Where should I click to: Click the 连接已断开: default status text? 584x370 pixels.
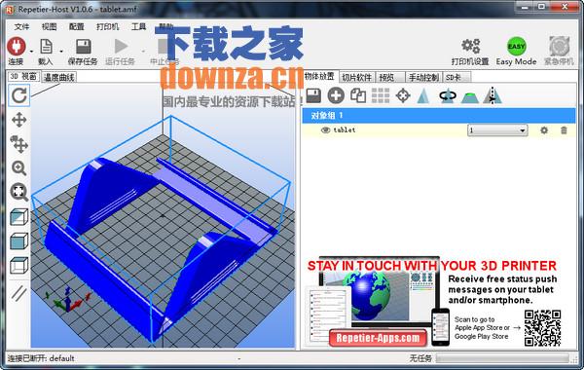[x=41, y=358]
